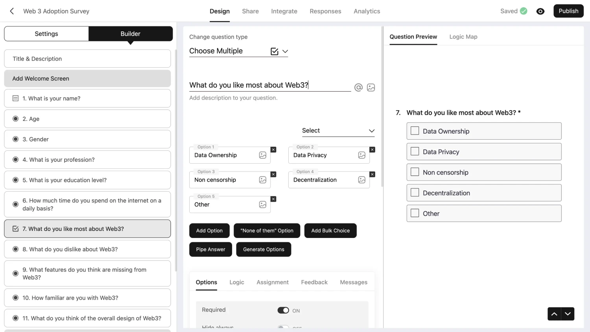Click the green Saved checkmark icon
This screenshot has width=590, height=332.
pos(523,11)
